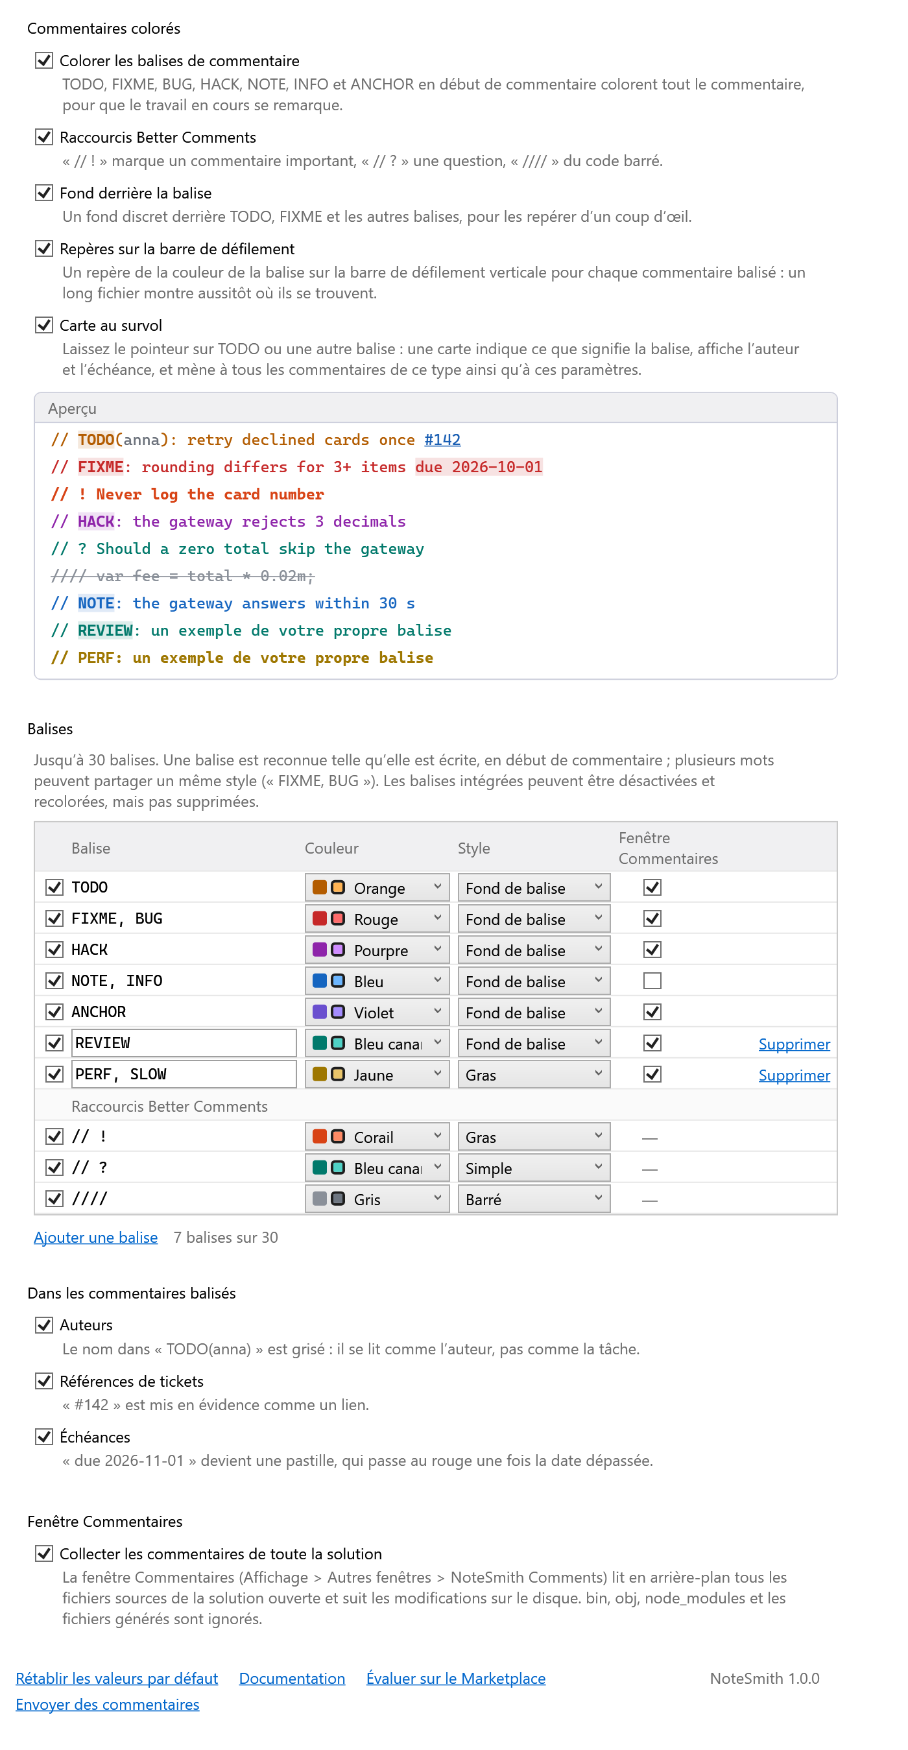Image resolution: width=908 pixels, height=1750 pixels.
Task: Click the PERF, SLOW tag name field
Action: pos(184,1074)
